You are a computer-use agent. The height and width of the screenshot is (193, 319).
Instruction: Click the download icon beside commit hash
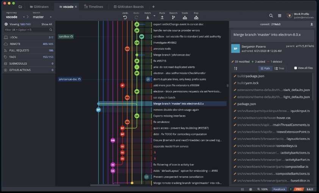coord(311,24)
